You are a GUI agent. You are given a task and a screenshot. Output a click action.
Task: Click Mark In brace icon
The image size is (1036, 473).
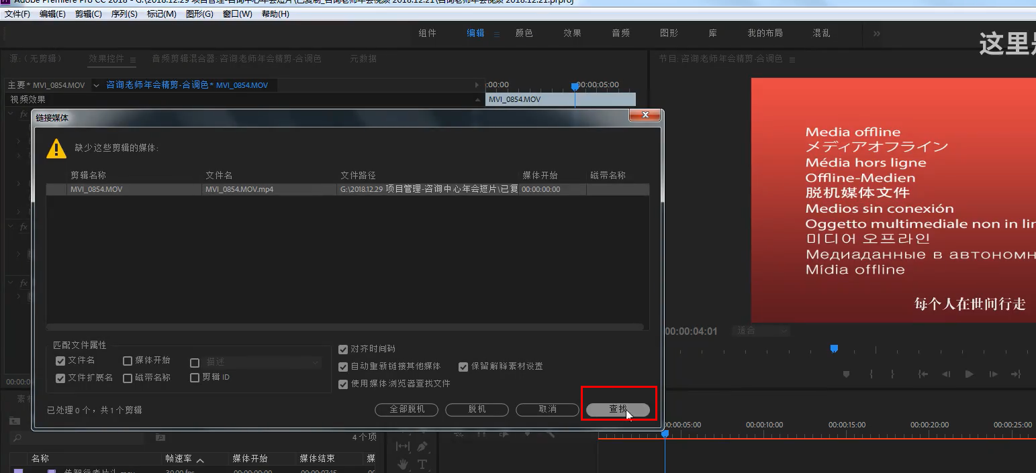click(x=871, y=374)
